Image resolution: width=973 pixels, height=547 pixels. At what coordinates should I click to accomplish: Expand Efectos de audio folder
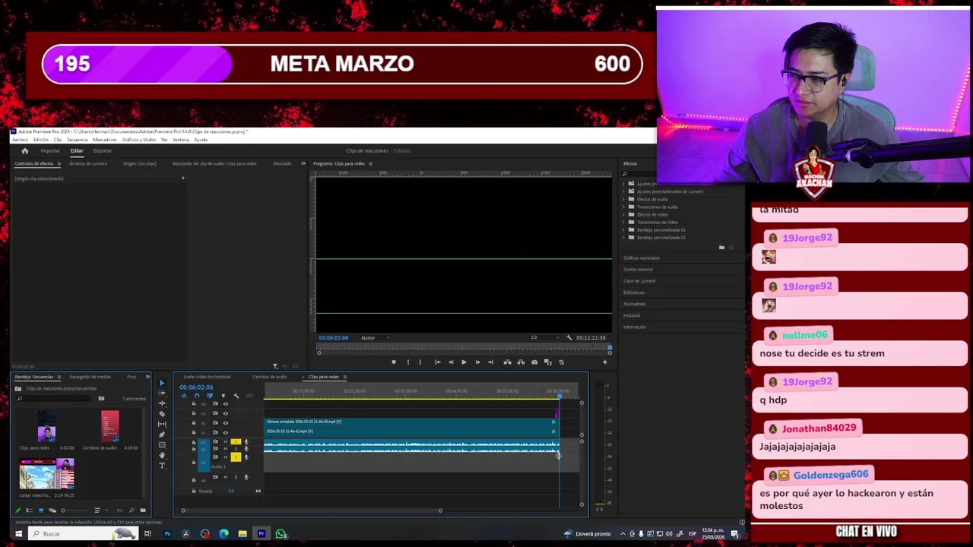tap(624, 199)
